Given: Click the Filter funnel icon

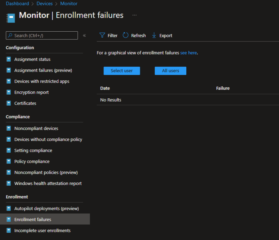Looking at the screenshot, I should [x=102, y=35].
